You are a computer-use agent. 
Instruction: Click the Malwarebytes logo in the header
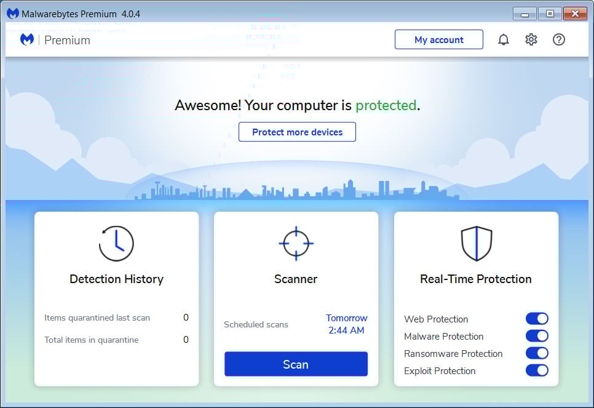click(x=26, y=39)
